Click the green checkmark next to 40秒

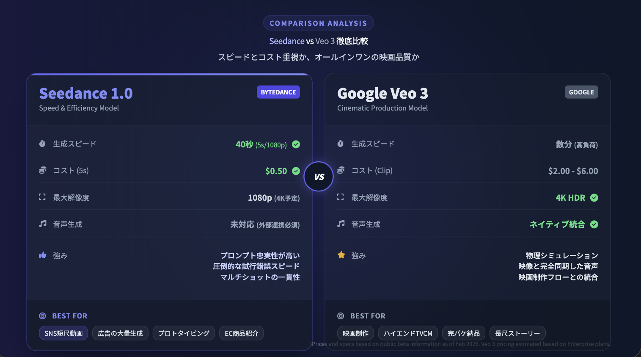pyautogui.click(x=296, y=144)
